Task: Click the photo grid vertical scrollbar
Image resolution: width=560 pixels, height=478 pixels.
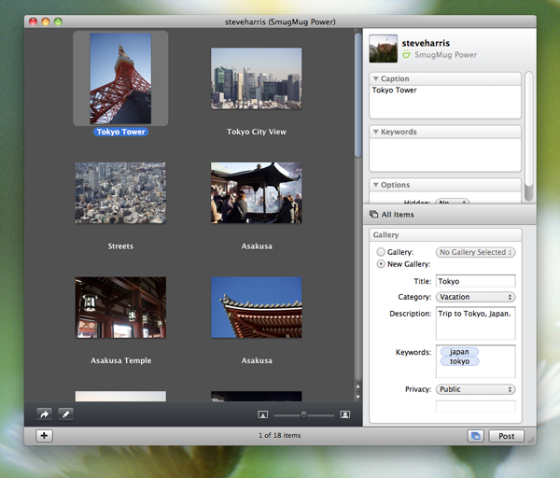Action: (x=357, y=94)
